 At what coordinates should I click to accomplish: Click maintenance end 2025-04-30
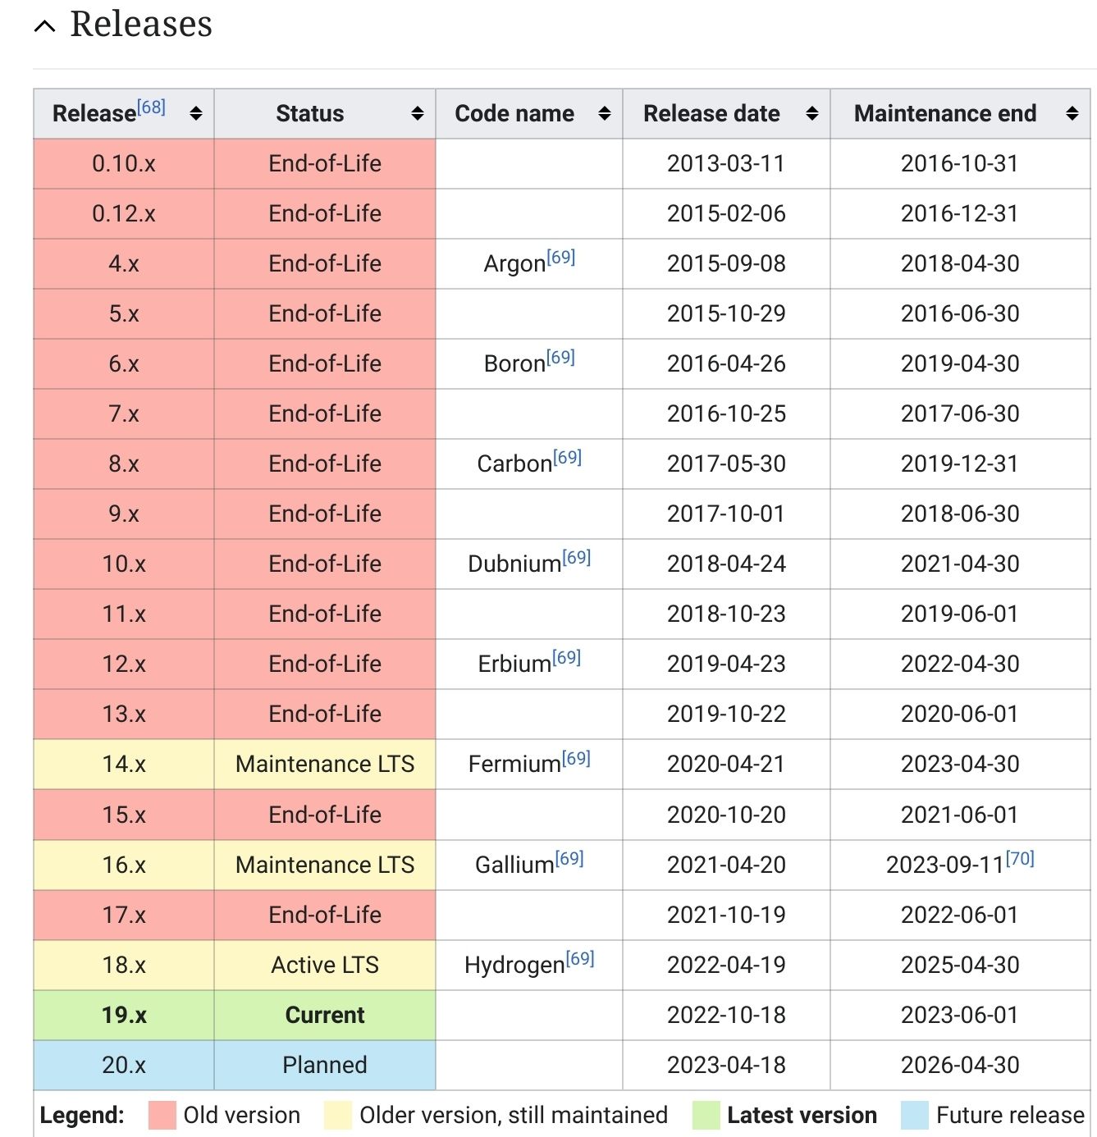tap(960, 966)
